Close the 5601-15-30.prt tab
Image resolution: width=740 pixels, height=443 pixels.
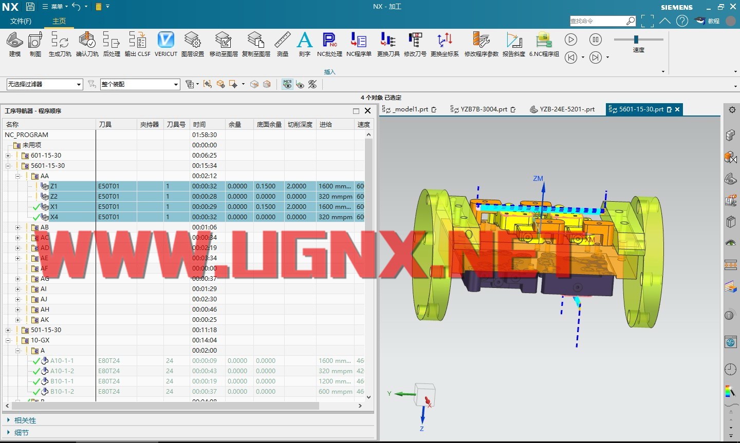coord(677,109)
